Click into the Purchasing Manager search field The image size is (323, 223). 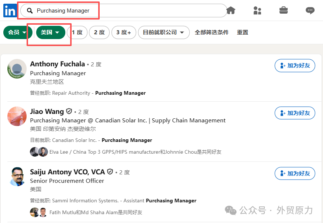tap(124, 10)
